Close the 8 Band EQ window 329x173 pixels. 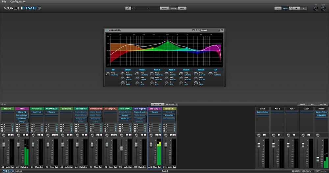tap(222, 30)
